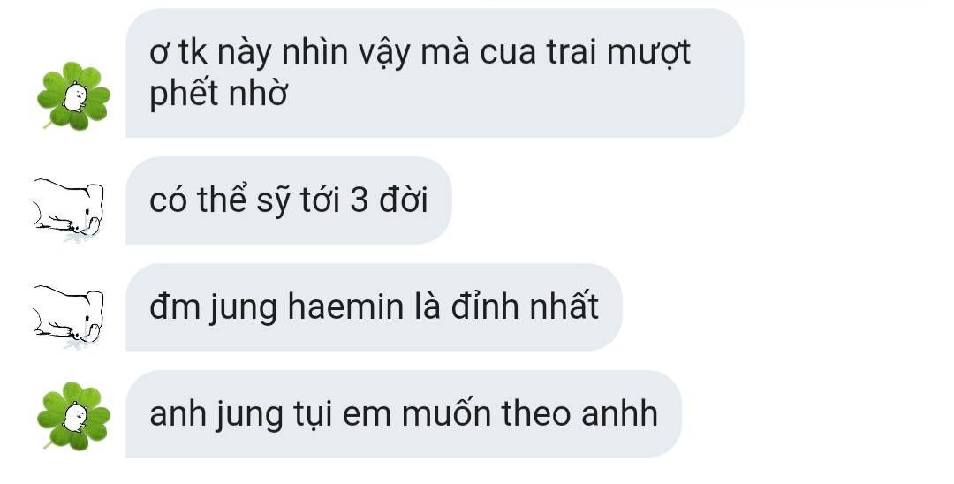954x484 pixels.
Task: Click the second line 'phết nhờ' text
Action: point(218,95)
